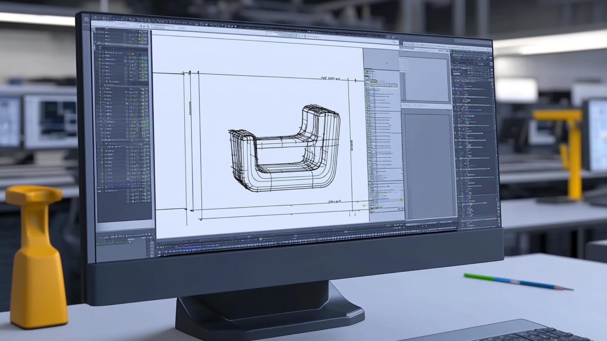Click the application logo icon in top-left corner
The width and height of the screenshot is (607, 341).
[x=86, y=20]
